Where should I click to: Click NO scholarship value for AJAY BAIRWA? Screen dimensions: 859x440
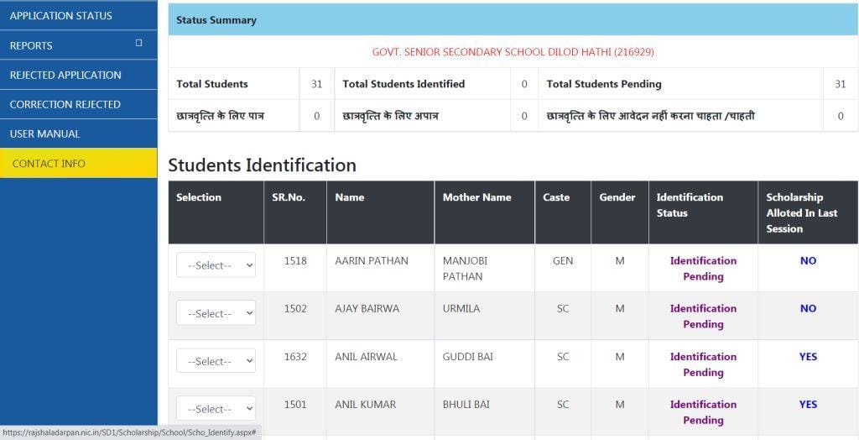click(808, 309)
